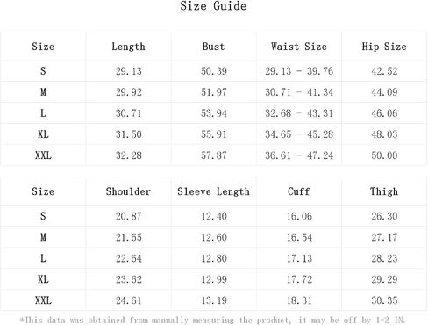Select bust value 50.39 for size S
The height and width of the screenshot is (325, 428).
(x=214, y=71)
